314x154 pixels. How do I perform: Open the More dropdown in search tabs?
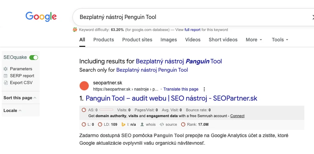254,40
